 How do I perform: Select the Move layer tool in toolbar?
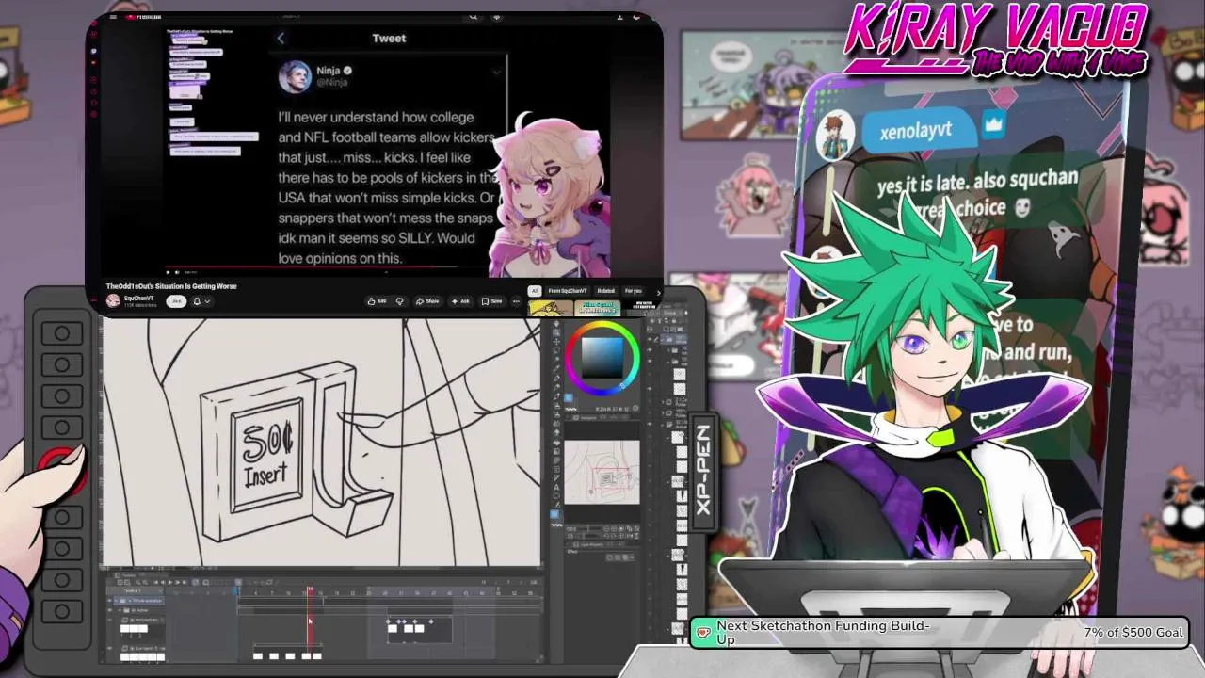pos(556,342)
